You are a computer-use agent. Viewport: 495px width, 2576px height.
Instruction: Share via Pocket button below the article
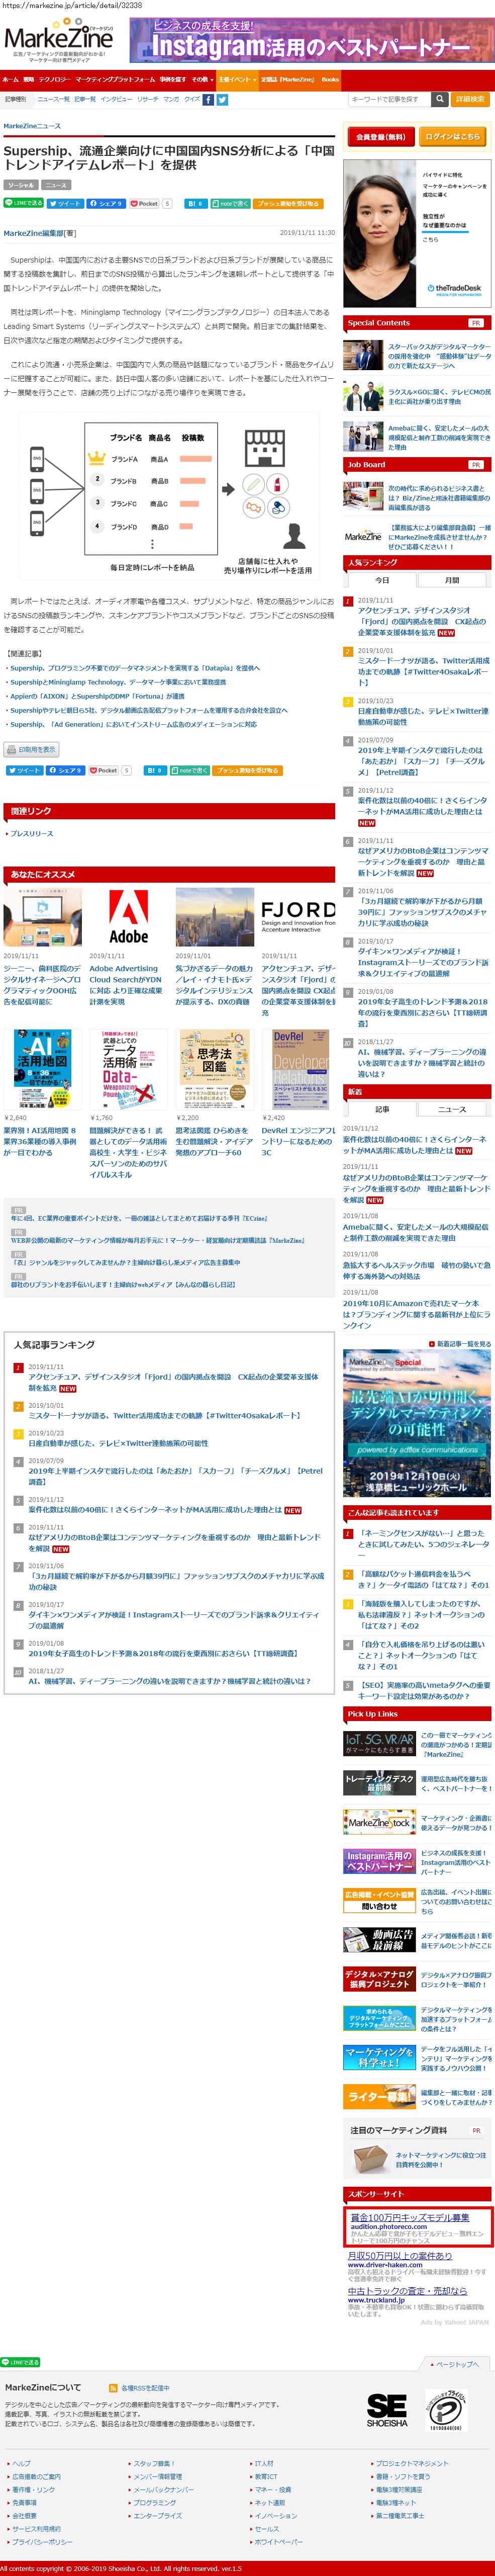tap(104, 771)
